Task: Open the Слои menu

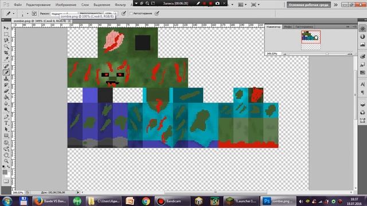Action: [85, 5]
